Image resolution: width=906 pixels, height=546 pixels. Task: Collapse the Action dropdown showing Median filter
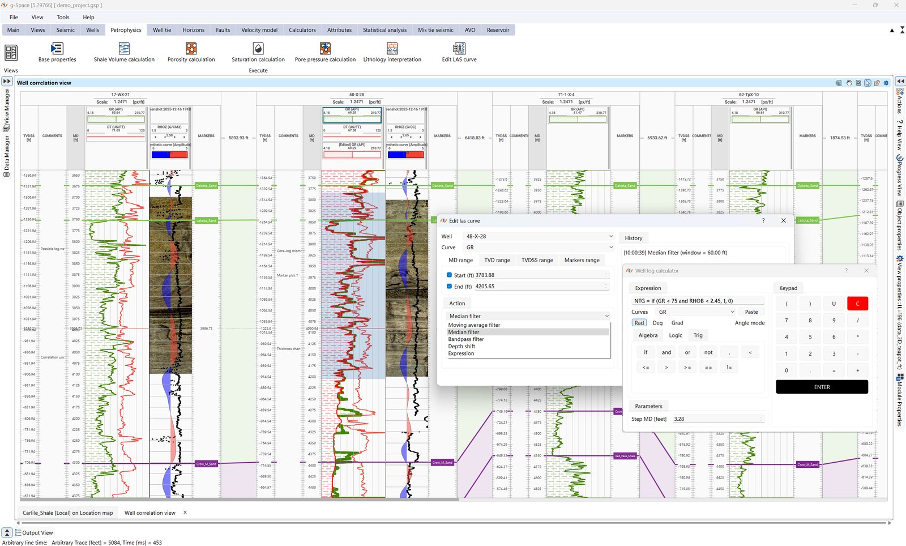tap(528, 316)
